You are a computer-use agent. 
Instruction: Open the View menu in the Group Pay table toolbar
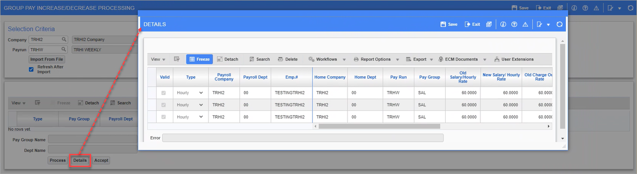tap(18, 103)
